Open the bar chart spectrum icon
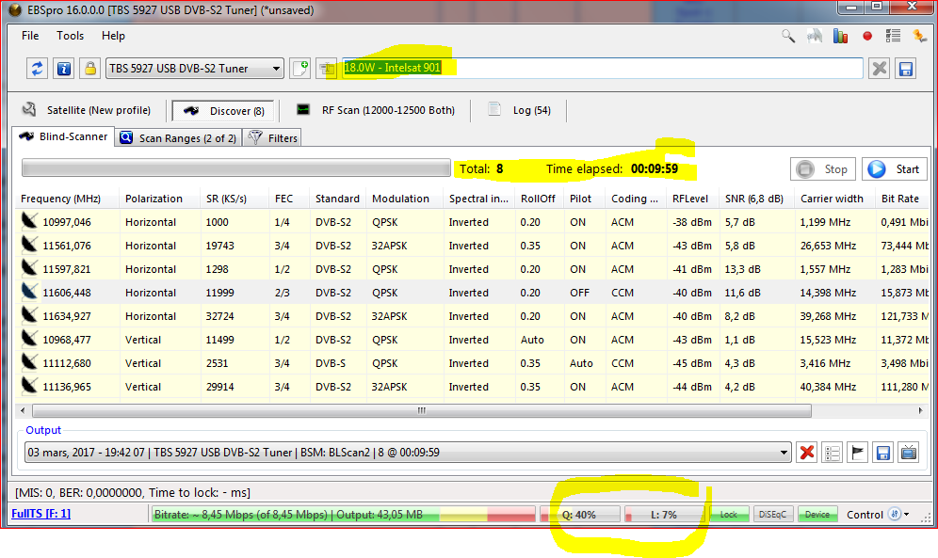938x558 pixels. pos(841,36)
